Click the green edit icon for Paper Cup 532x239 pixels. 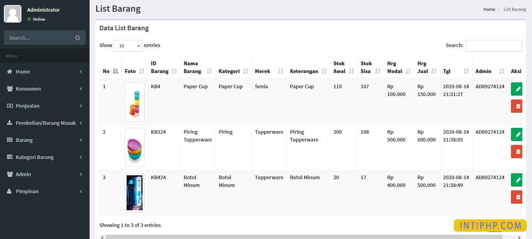tap(517, 89)
